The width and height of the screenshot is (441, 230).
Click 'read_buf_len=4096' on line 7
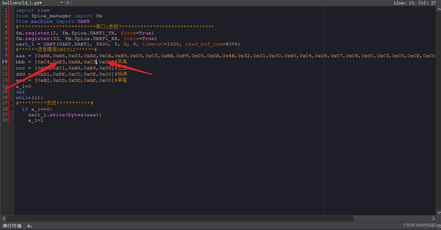click(x=212, y=44)
